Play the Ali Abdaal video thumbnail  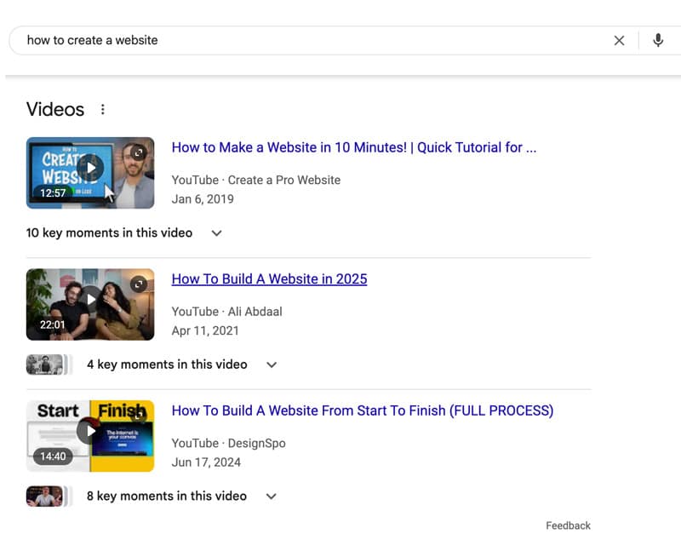click(90, 304)
